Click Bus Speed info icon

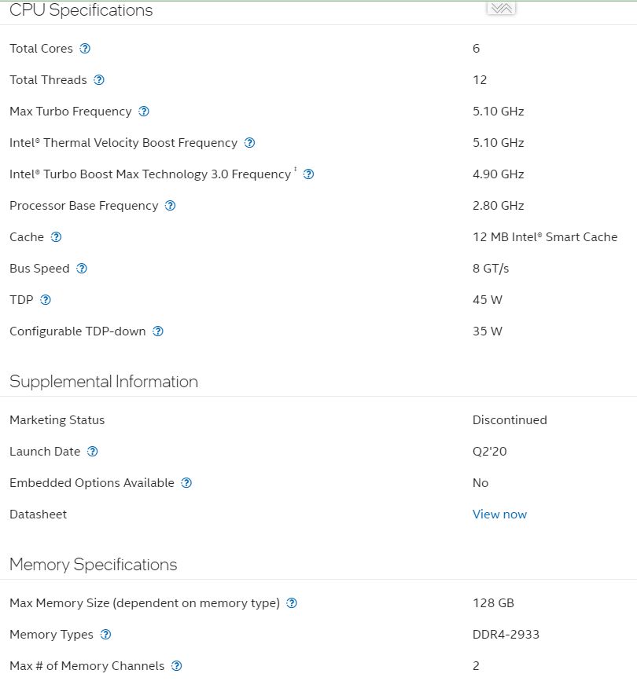tap(82, 269)
